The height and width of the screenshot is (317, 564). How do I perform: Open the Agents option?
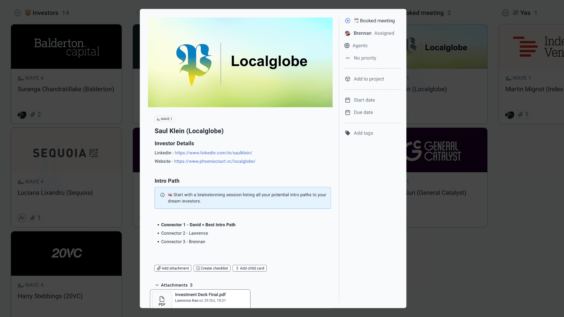point(356,45)
